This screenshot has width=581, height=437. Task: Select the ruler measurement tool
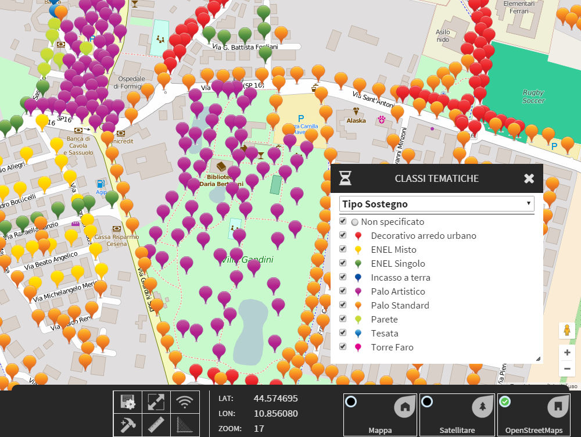156,425
